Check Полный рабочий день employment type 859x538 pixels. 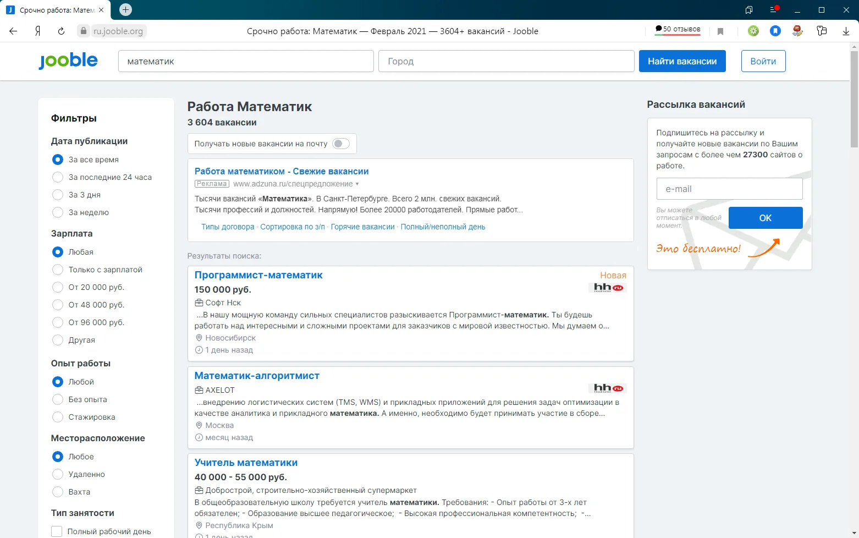pos(57,531)
